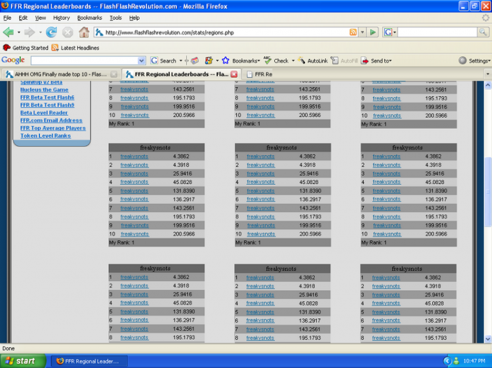Open the search engine selector dropdown arrow
Viewport: 492px width, 368px height.
(394, 32)
